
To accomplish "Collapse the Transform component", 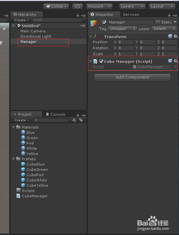I will pyautogui.click(x=90, y=37).
